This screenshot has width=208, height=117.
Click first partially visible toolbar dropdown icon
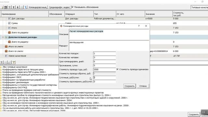[x=2, y=7]
